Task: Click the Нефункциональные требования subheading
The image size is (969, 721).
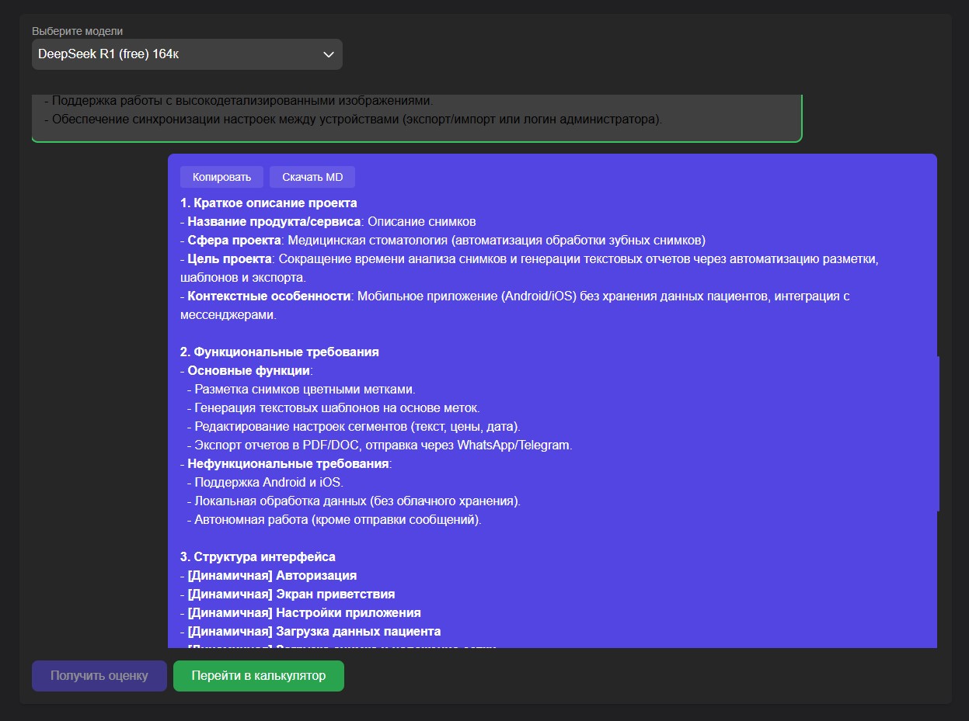Action: pos(288,464)
